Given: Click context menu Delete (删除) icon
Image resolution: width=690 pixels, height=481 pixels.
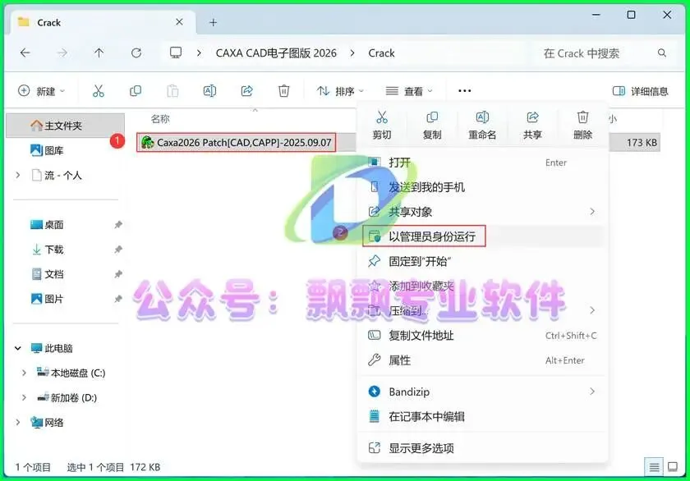Looking at the screenshot, I should click(x=582, y=117).
